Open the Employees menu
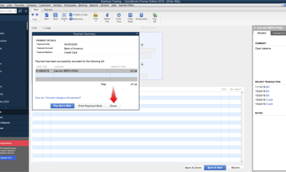 click(70, 5)
